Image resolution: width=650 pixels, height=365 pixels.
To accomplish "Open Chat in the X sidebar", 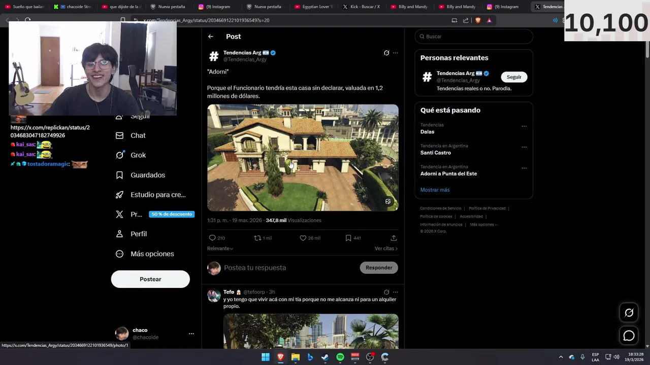I will pos(131,135).
